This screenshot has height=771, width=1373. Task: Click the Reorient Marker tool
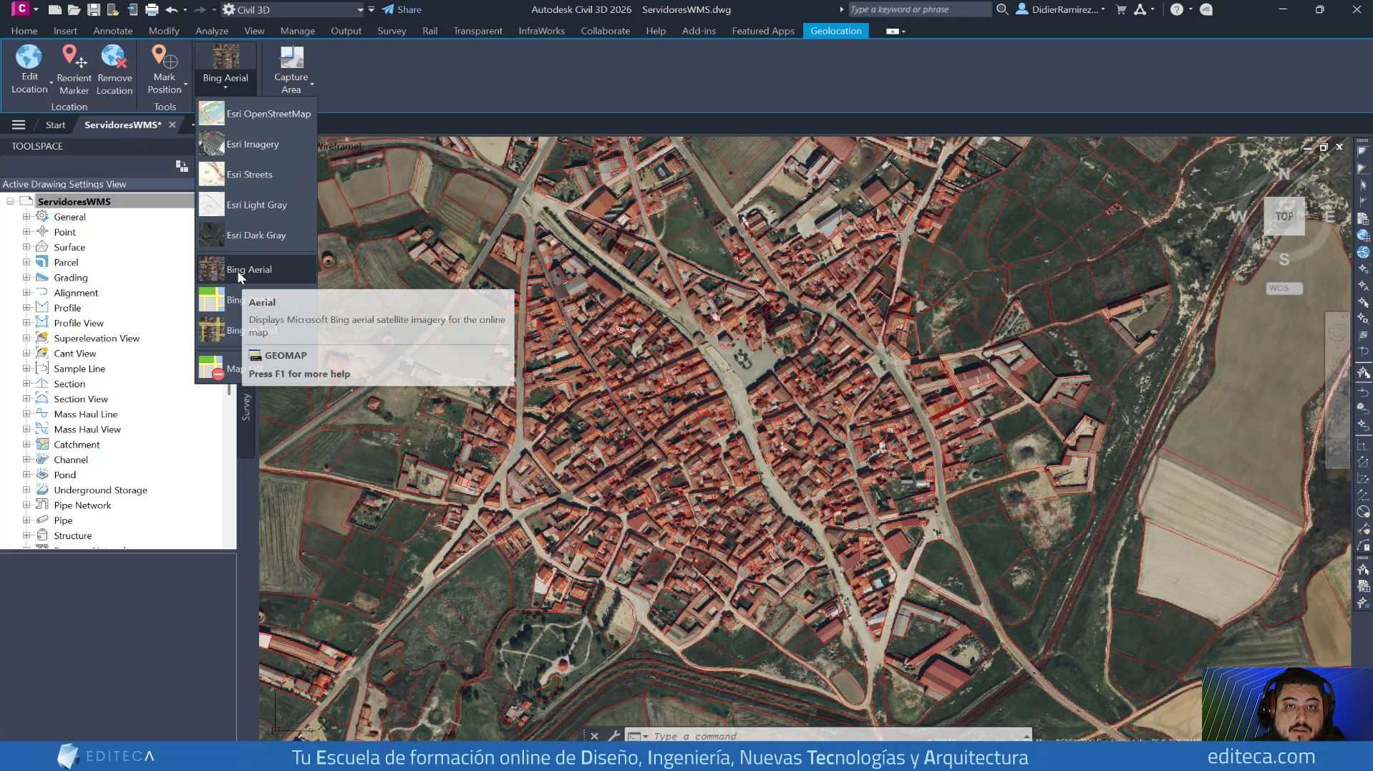(x=74, y=69)
